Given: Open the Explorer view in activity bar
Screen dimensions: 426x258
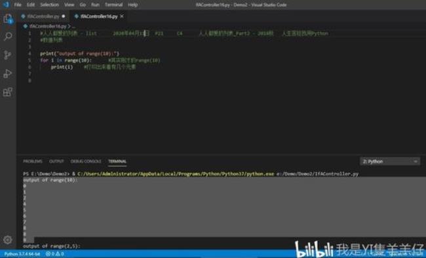Looking at the screenshot, I should coord(8,19).
